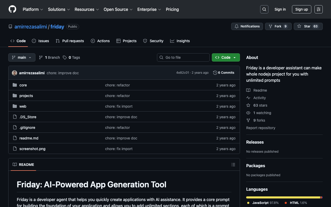Open the search magnifier icon
The height and width of the screenshot is (207, 331).
click(264, 9)
